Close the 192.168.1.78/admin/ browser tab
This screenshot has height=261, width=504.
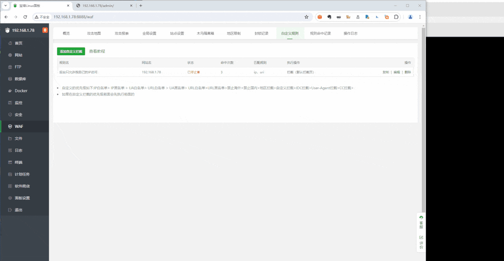[131, 6]
